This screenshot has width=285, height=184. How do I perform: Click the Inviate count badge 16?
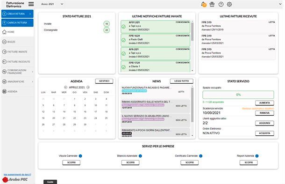pos(107,24)
